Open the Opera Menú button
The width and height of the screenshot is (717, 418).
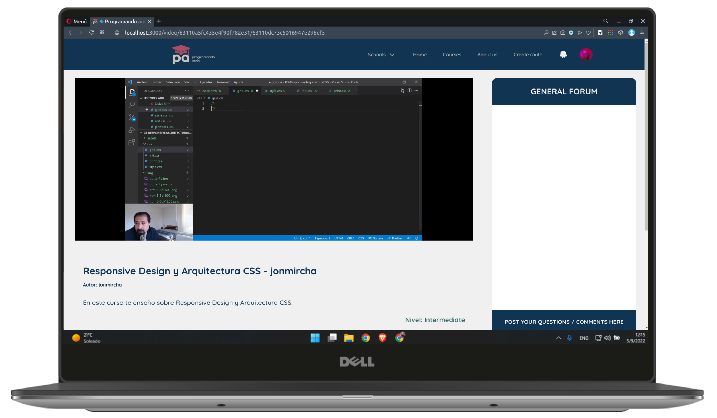76,21
